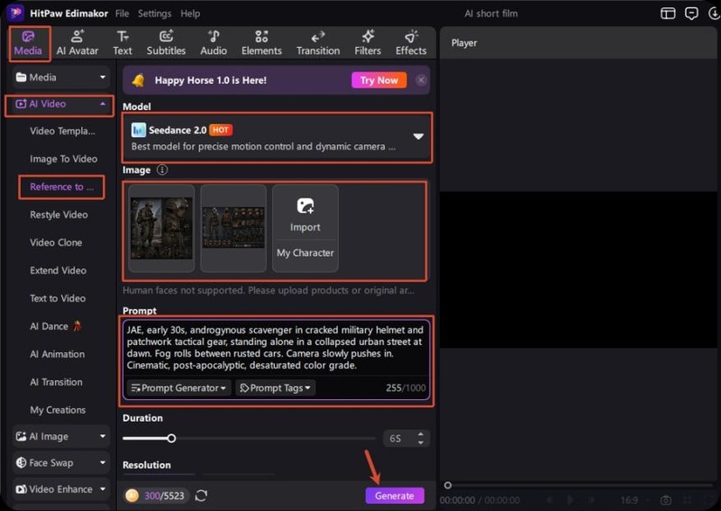Open the Effects tab

pyautogui.click(x=411, y=43)
